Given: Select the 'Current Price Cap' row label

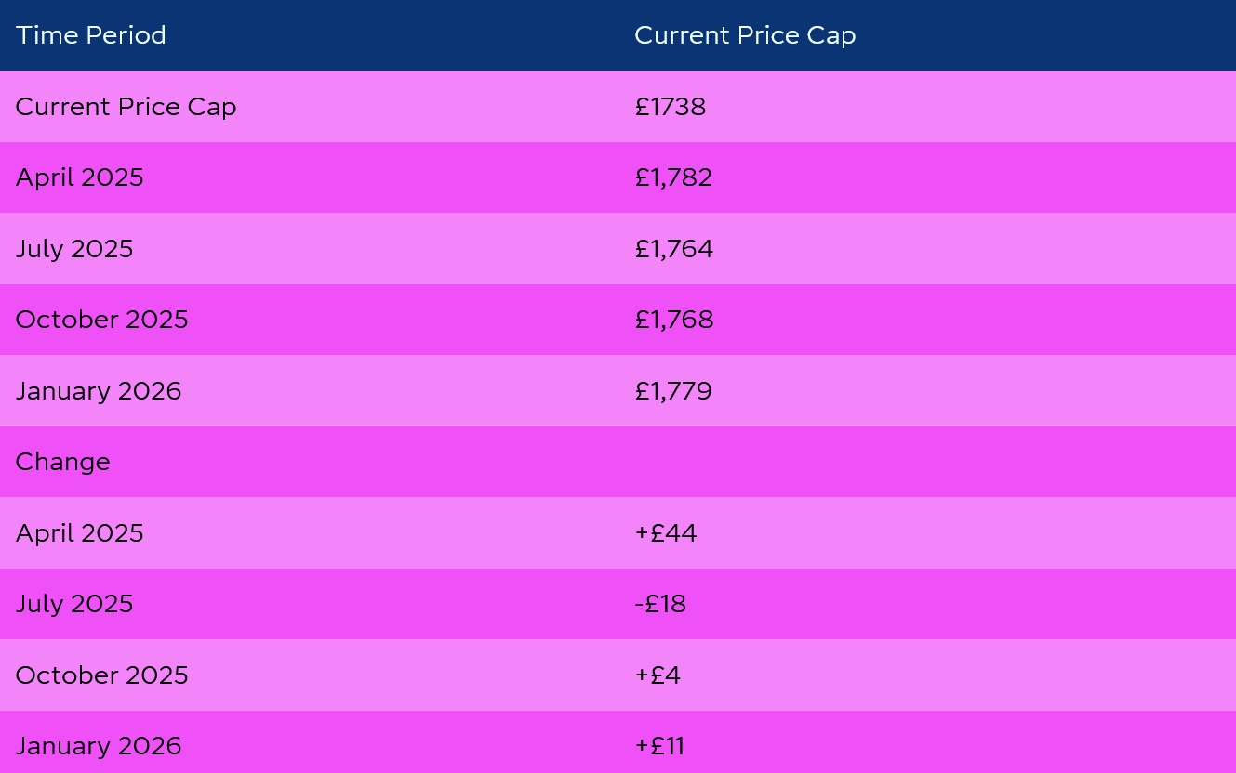Looking at the screenshot, I should (126, 107).
